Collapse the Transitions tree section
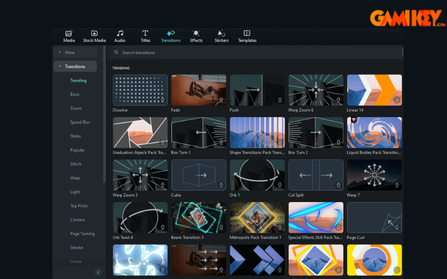447x279 pixels. (x=60, y=66)
